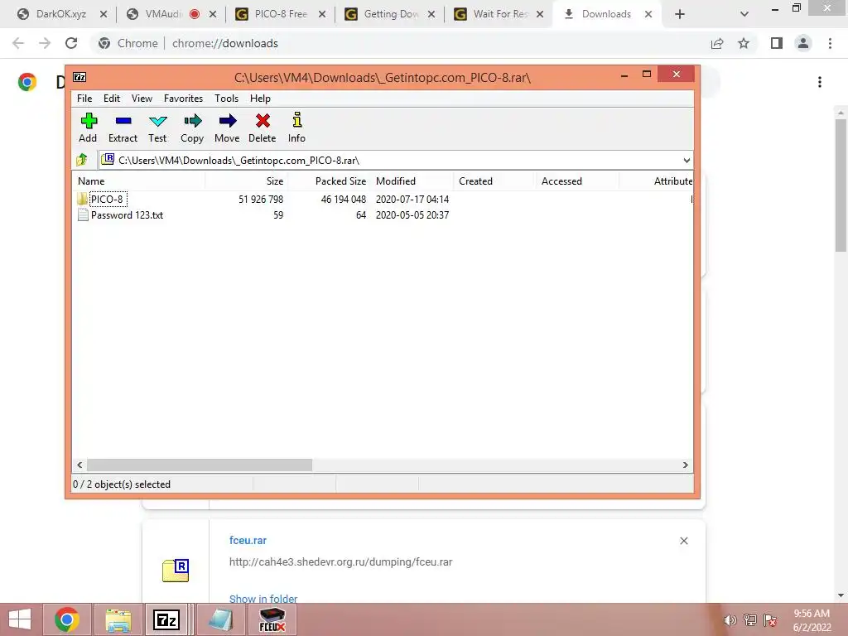
Task: Click the horizontal scrollbar right arrow
Action: (x=685, y=465)
